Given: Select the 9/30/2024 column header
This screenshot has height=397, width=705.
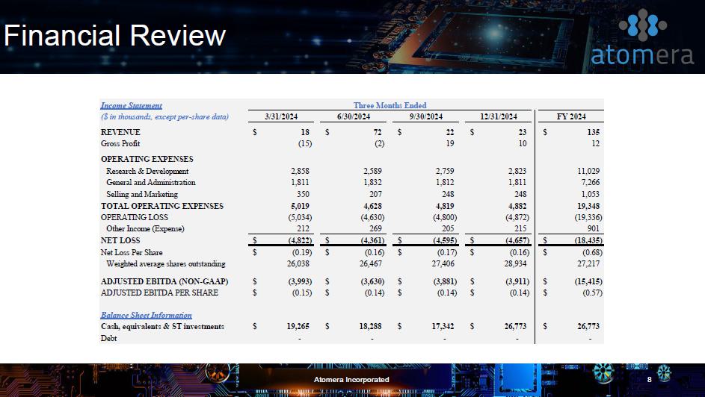Looking at the screenshot, I should pyautogui.click(x=426, y=116).
